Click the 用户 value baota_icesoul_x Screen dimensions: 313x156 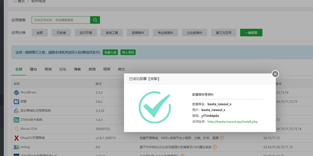coord(213,110)
